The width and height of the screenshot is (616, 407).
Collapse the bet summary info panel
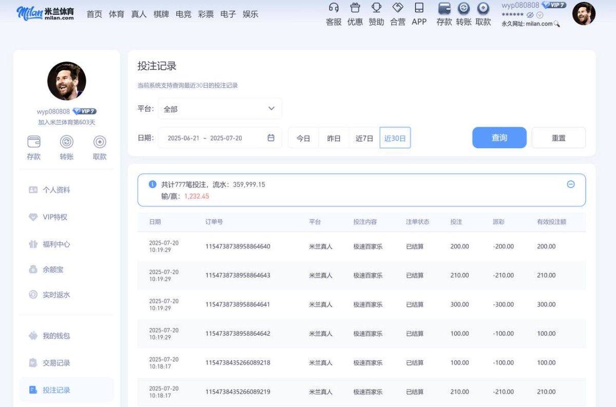point(570,184)
